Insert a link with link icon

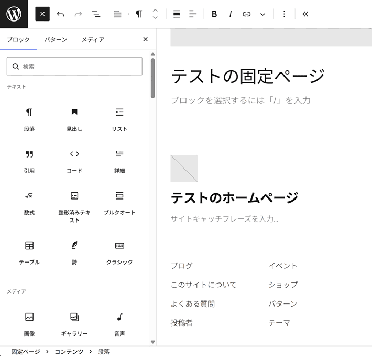click(x=246, y=14)
